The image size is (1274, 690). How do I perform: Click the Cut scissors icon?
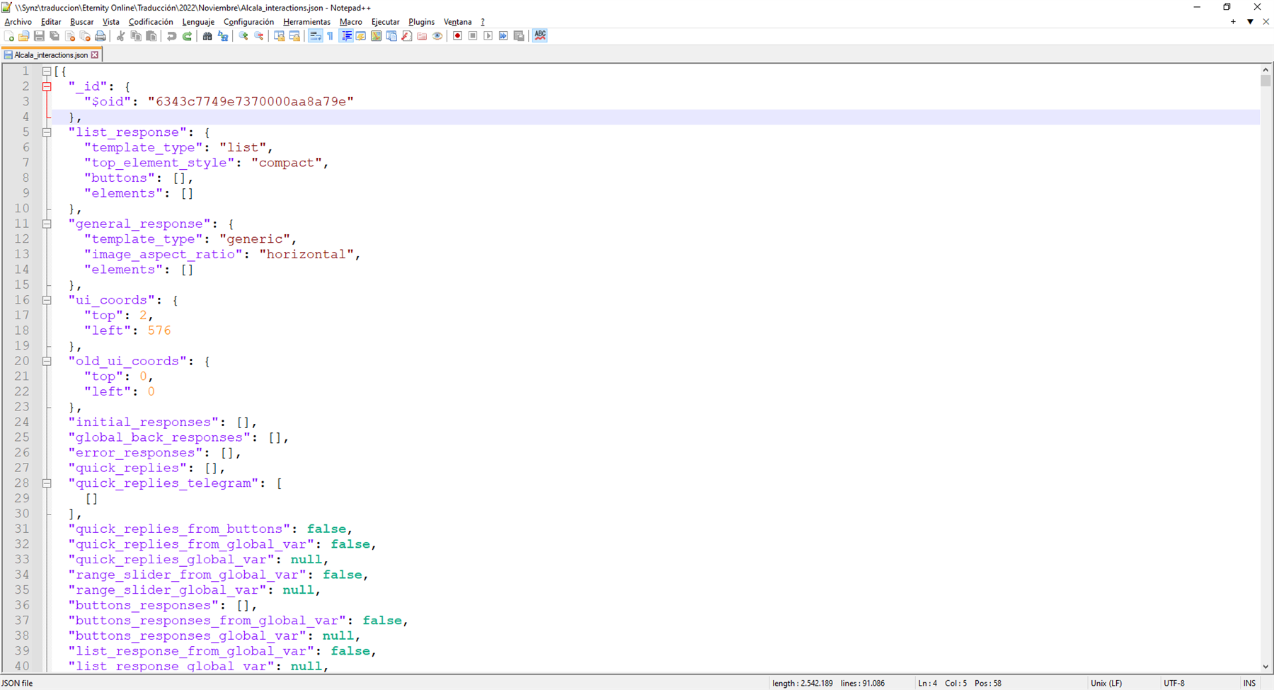tap(121, 36)
